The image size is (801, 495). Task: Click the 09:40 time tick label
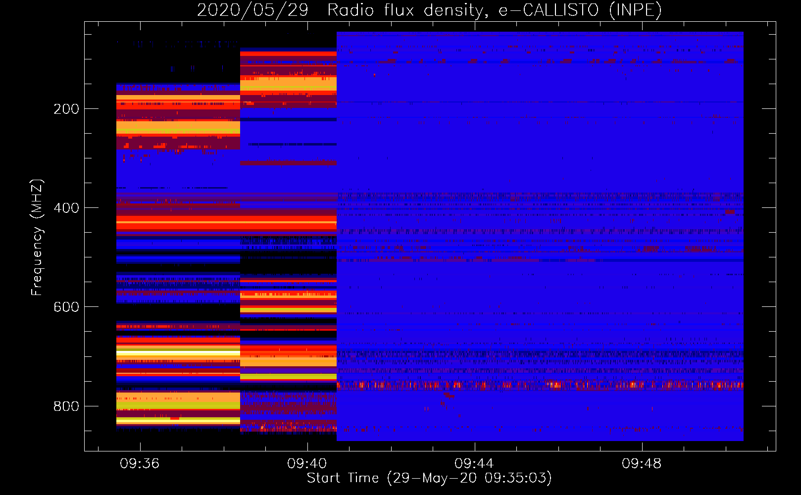pyautogui.click(x=307, y=463)
